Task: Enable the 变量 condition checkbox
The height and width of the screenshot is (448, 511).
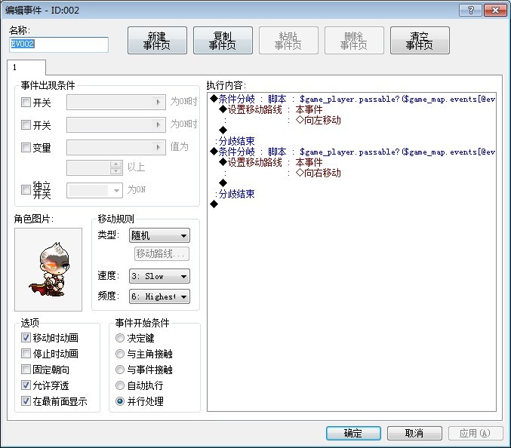Action: [x=26, y=148]
